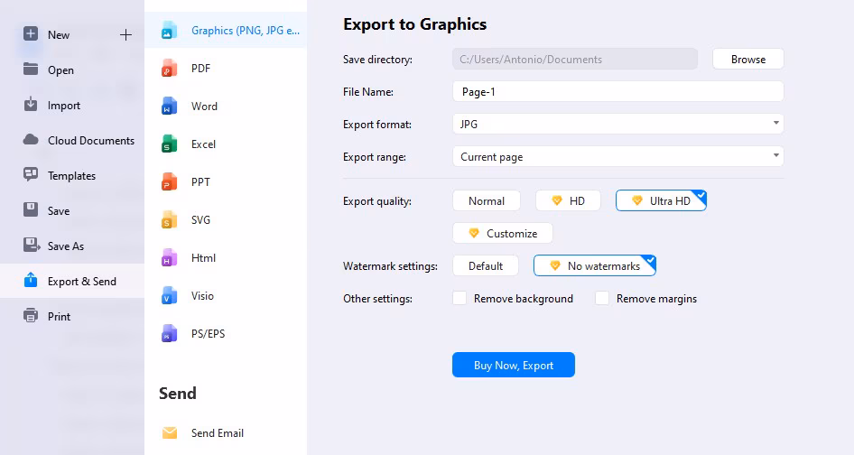Click the Html export icon
854x455 pixels.
point(170,258)
